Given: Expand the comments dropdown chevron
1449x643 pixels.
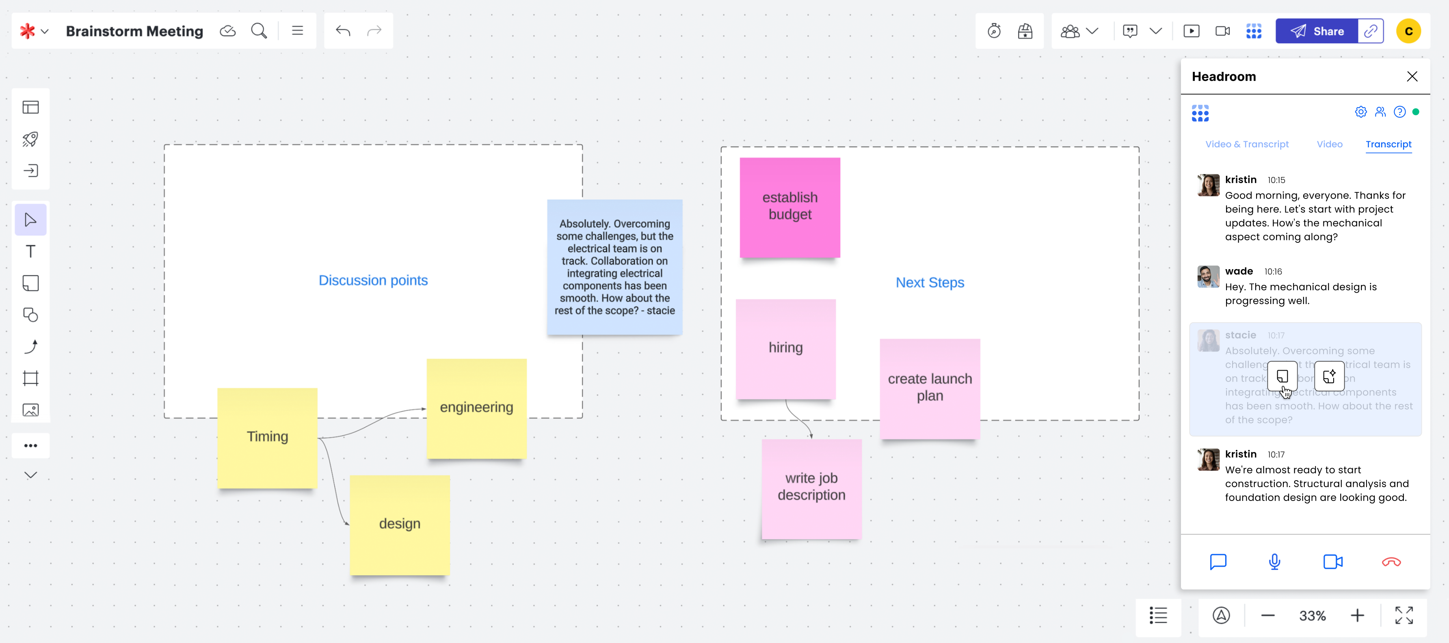Looking at the screenshot, I should point(1155,31).
